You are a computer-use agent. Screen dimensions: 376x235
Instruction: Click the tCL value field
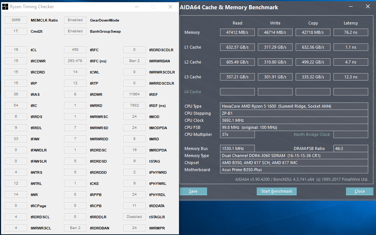tap(16, 49)
